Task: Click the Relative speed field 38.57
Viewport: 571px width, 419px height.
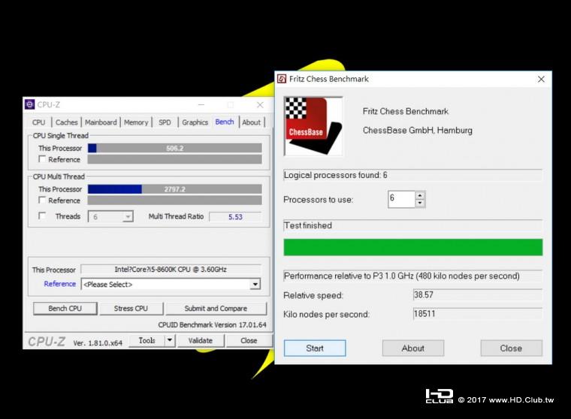Action: (x=477, y=295)
